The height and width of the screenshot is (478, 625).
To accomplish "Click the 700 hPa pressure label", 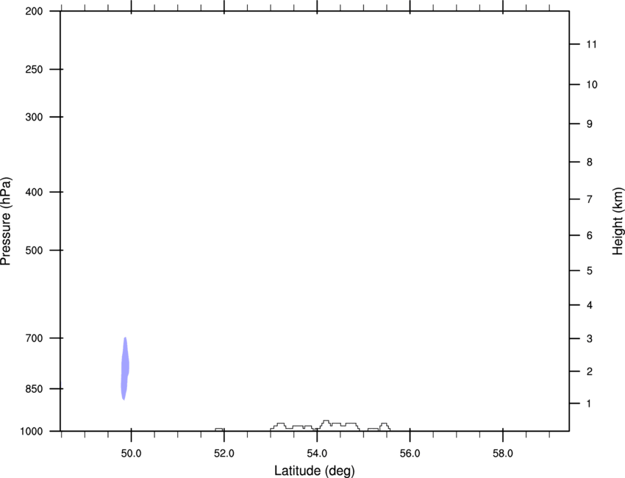I will point(34,338).
